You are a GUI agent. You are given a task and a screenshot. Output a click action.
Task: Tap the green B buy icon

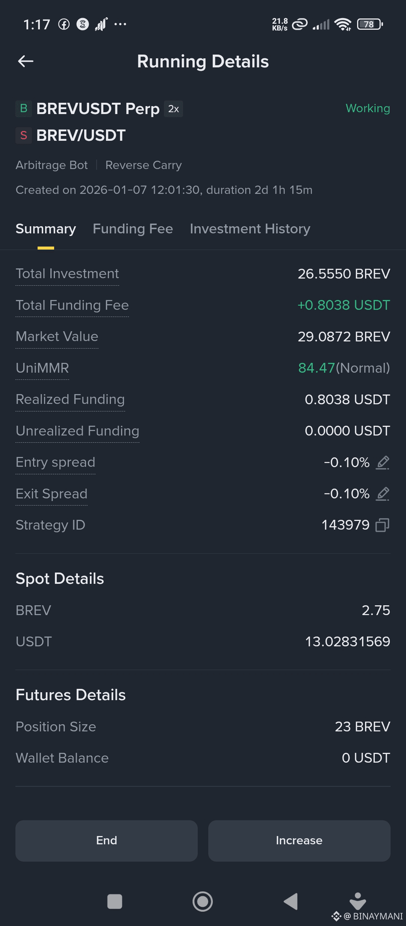pyautogui.click(x=24, y=108)
